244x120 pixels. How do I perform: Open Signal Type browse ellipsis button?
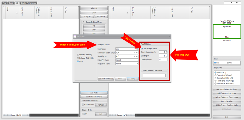137,56
